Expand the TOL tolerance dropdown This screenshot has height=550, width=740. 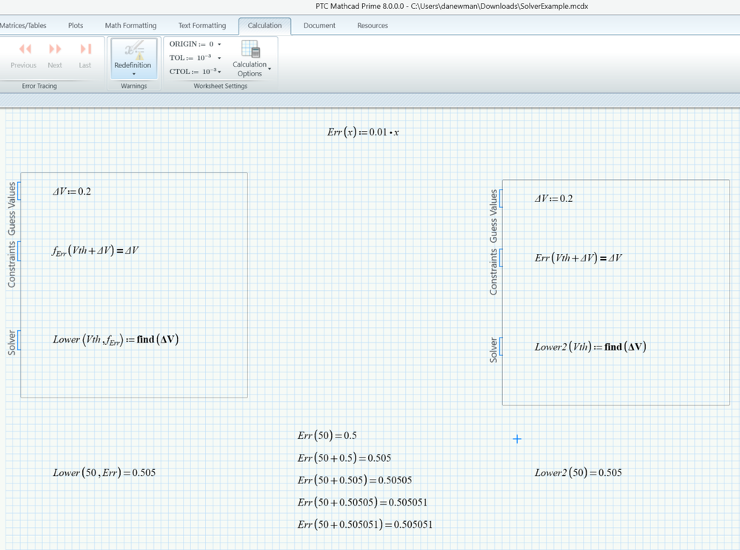point(219,58)
